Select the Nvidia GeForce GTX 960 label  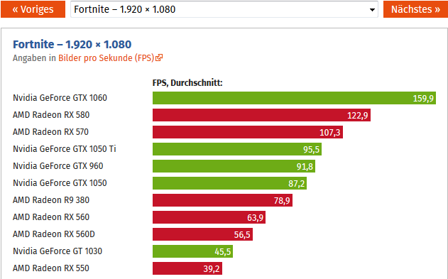(x=58, y=166)
